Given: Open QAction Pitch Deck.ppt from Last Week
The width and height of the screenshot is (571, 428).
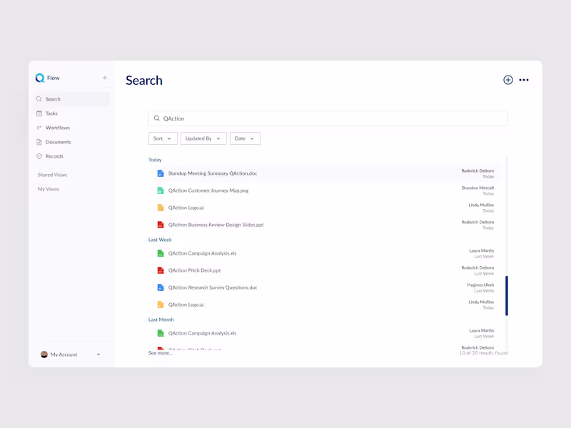Looking at the screenshot, I should coord(193,270).
